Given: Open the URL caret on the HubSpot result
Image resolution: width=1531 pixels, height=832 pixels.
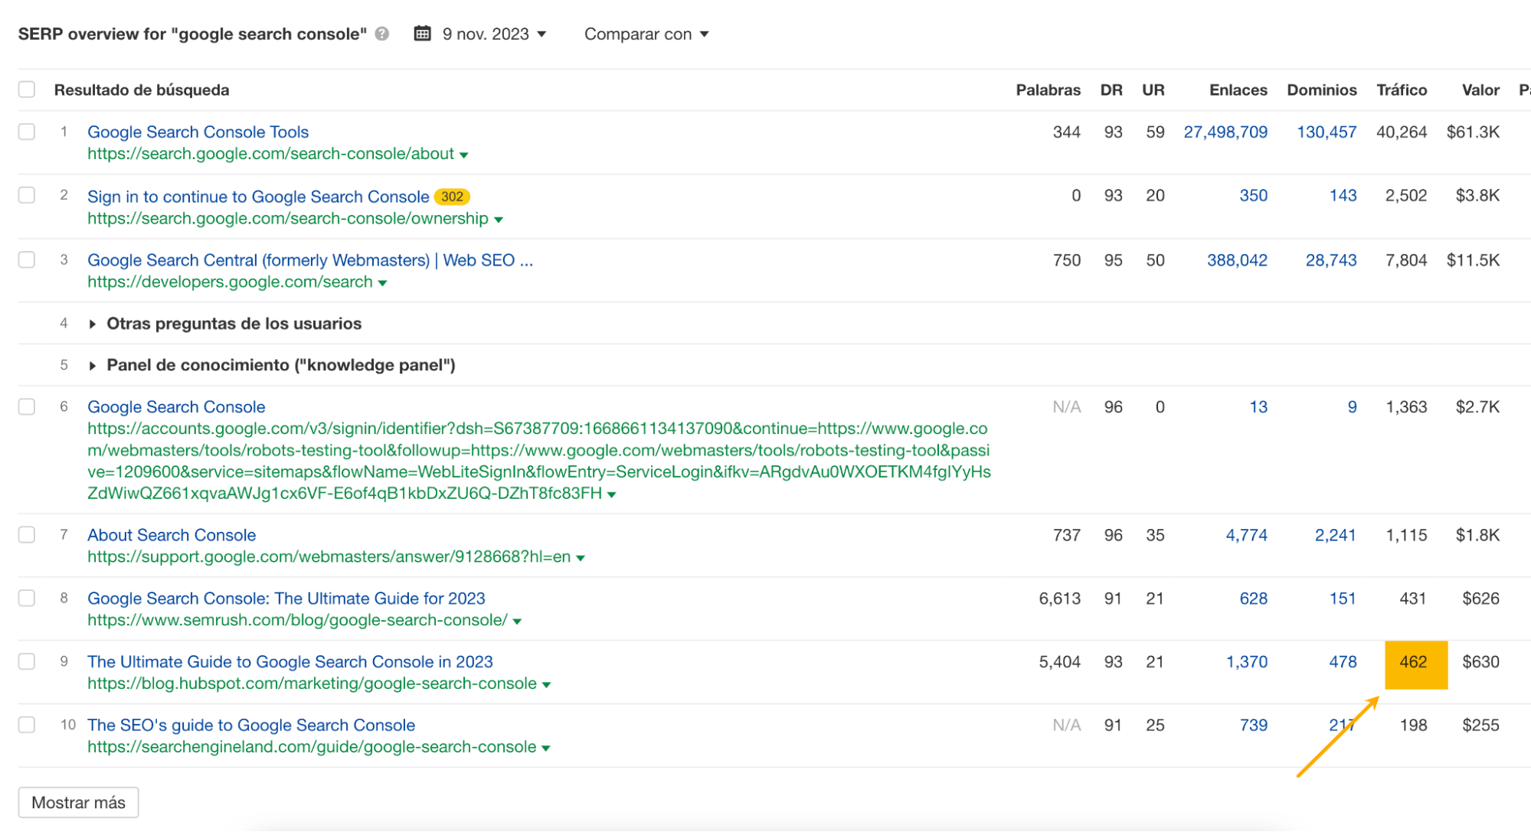Looking at the screenshot, I should 547,684.
